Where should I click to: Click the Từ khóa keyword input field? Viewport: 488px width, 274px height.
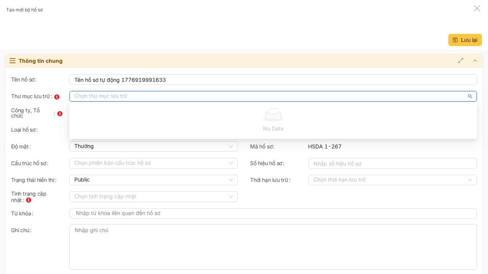(273, 213)
